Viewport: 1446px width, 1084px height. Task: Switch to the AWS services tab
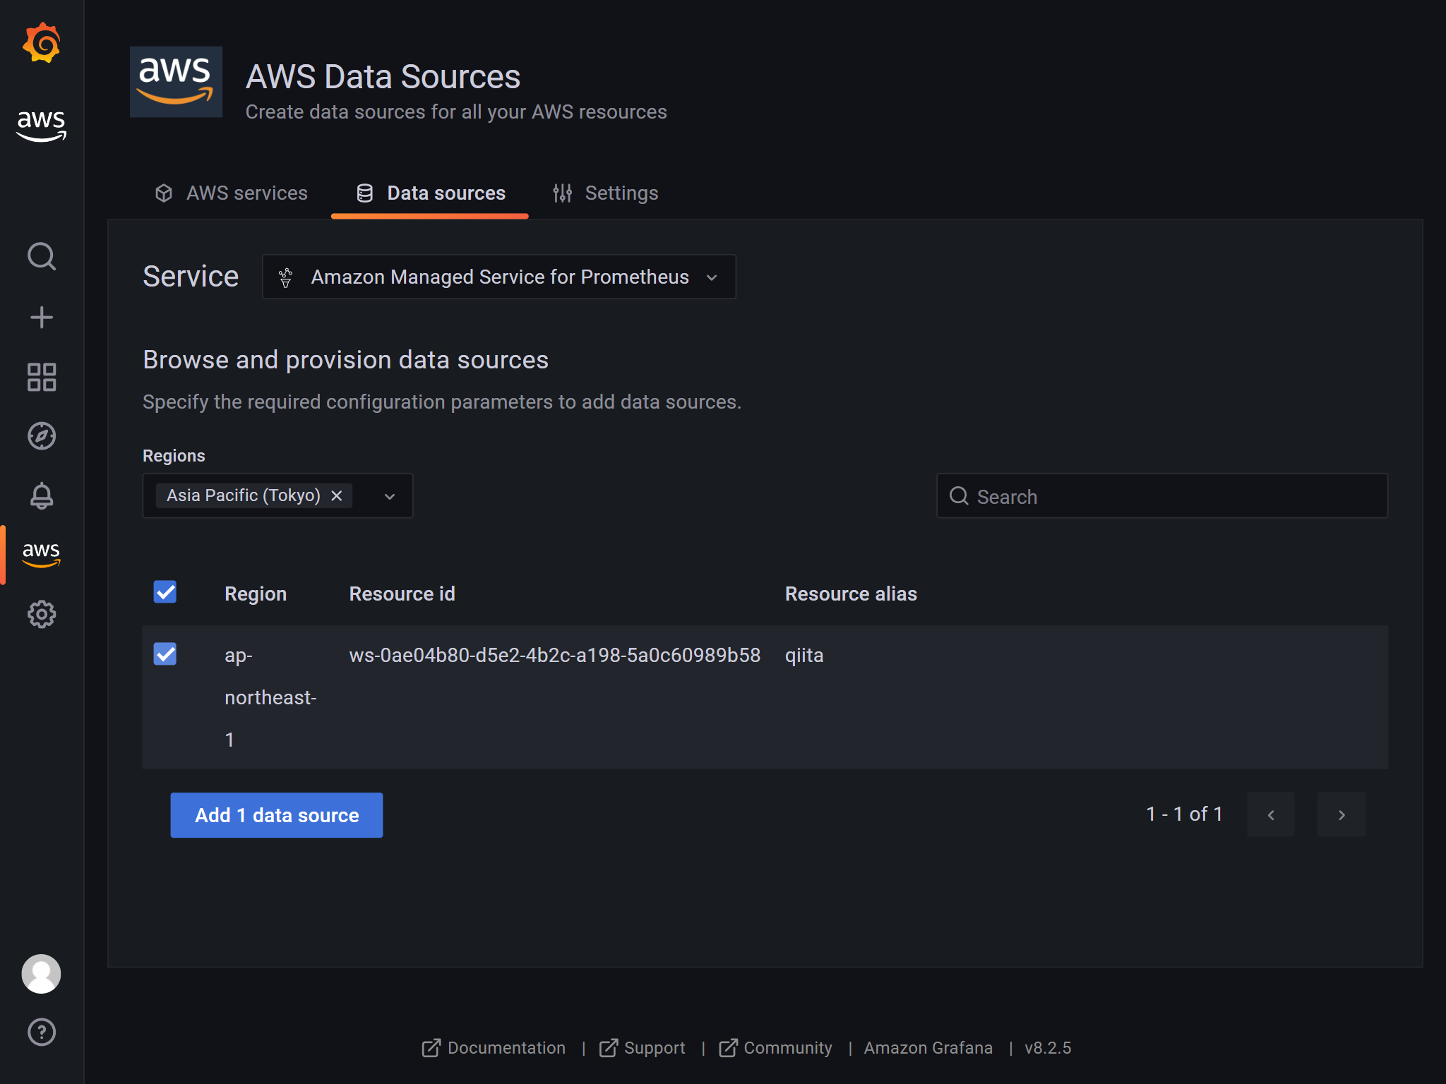pos(246,193)
